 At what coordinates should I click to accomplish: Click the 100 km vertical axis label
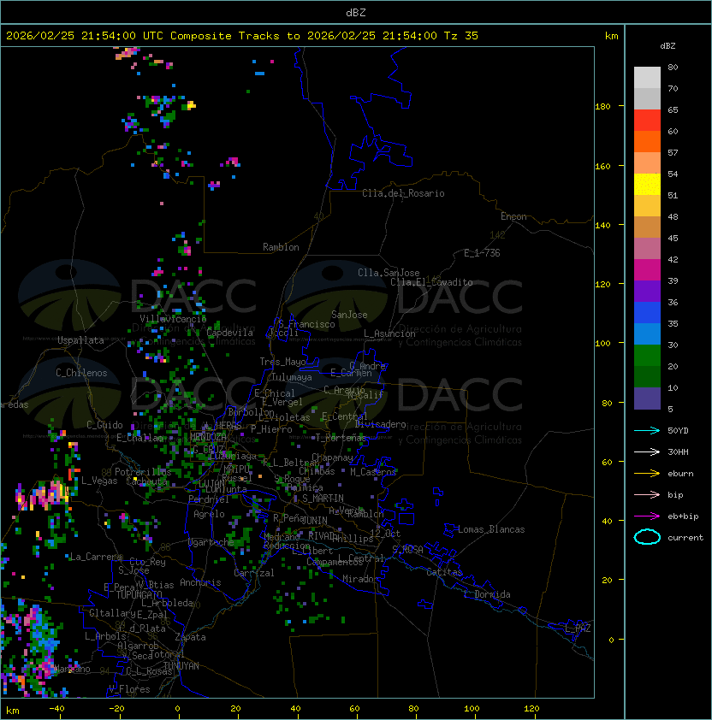(602, 344)
